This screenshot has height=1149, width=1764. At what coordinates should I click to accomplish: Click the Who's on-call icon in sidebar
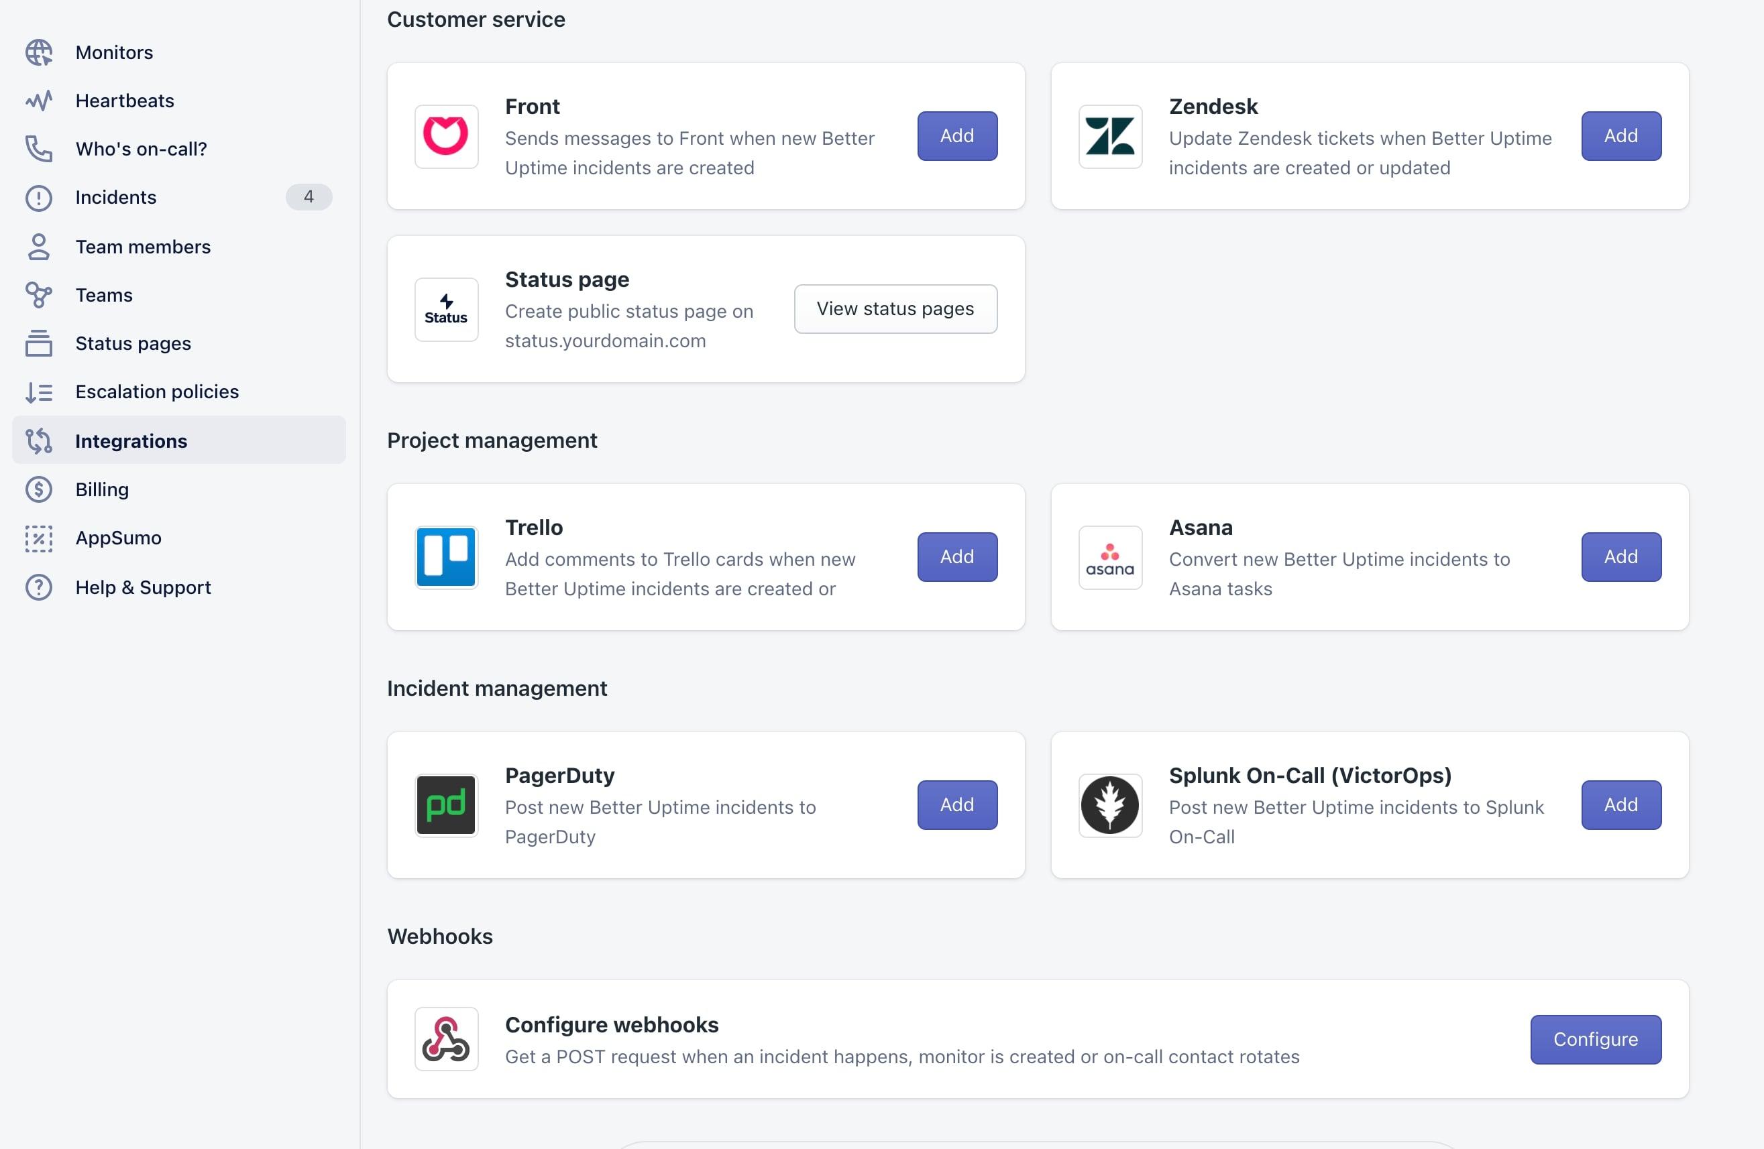(39, 147)
